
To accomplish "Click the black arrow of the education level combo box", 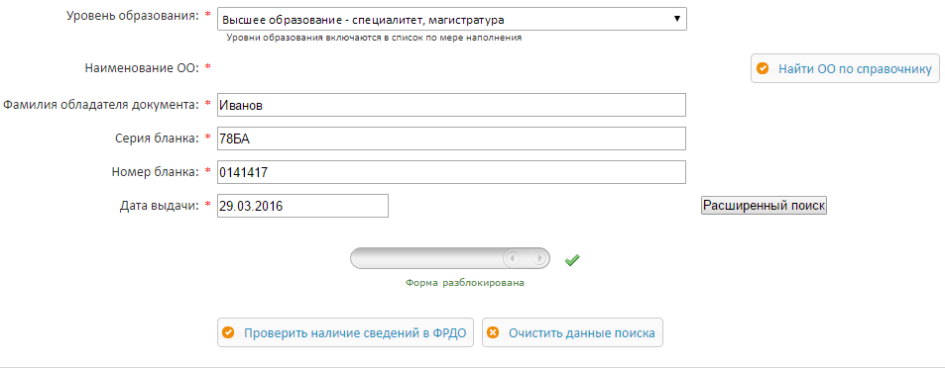I will click(677, 19).
